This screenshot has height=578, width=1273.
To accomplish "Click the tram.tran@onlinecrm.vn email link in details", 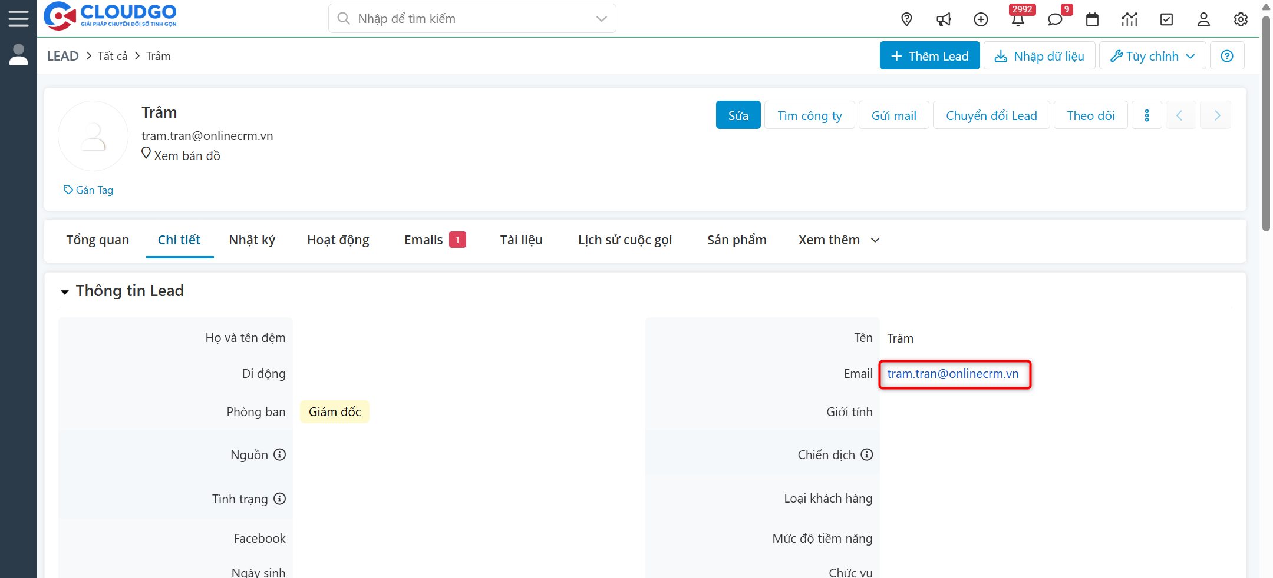I will [952, 374].
